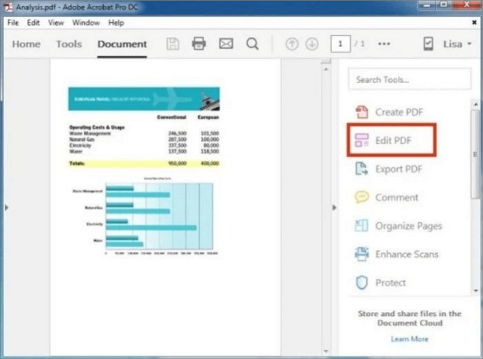Click the mobile link device icon

click(428, 44)
